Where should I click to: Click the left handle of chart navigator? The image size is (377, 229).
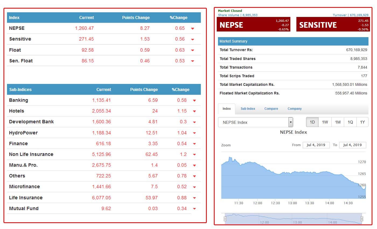click(x=225, y=219)
